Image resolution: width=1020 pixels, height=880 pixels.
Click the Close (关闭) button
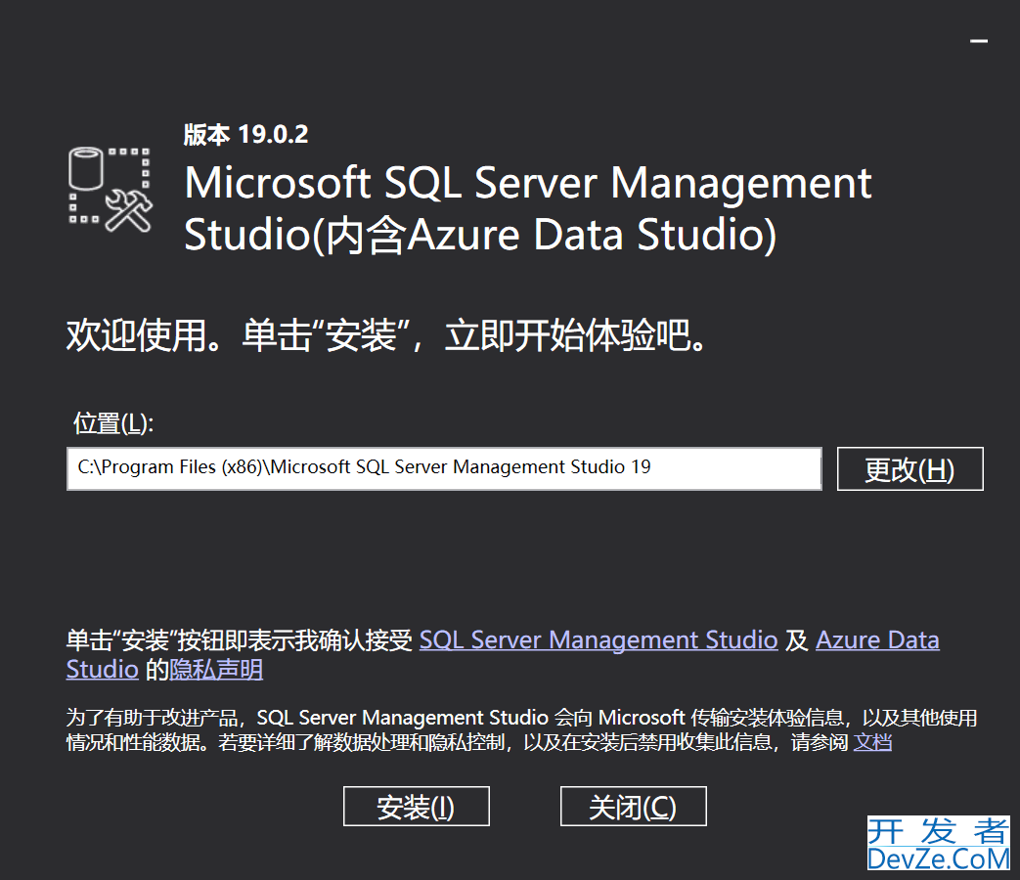click(633, 807)
